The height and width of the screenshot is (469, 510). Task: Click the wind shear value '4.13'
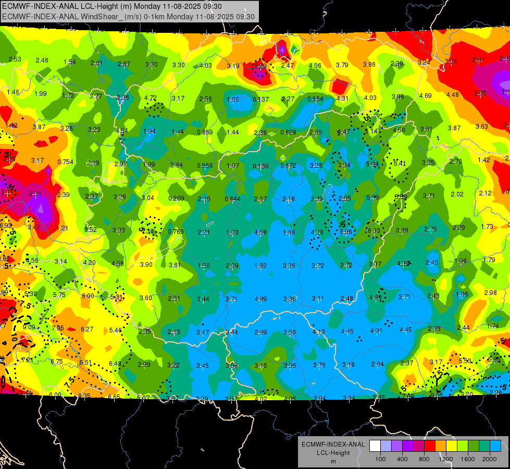click(318, 331)
